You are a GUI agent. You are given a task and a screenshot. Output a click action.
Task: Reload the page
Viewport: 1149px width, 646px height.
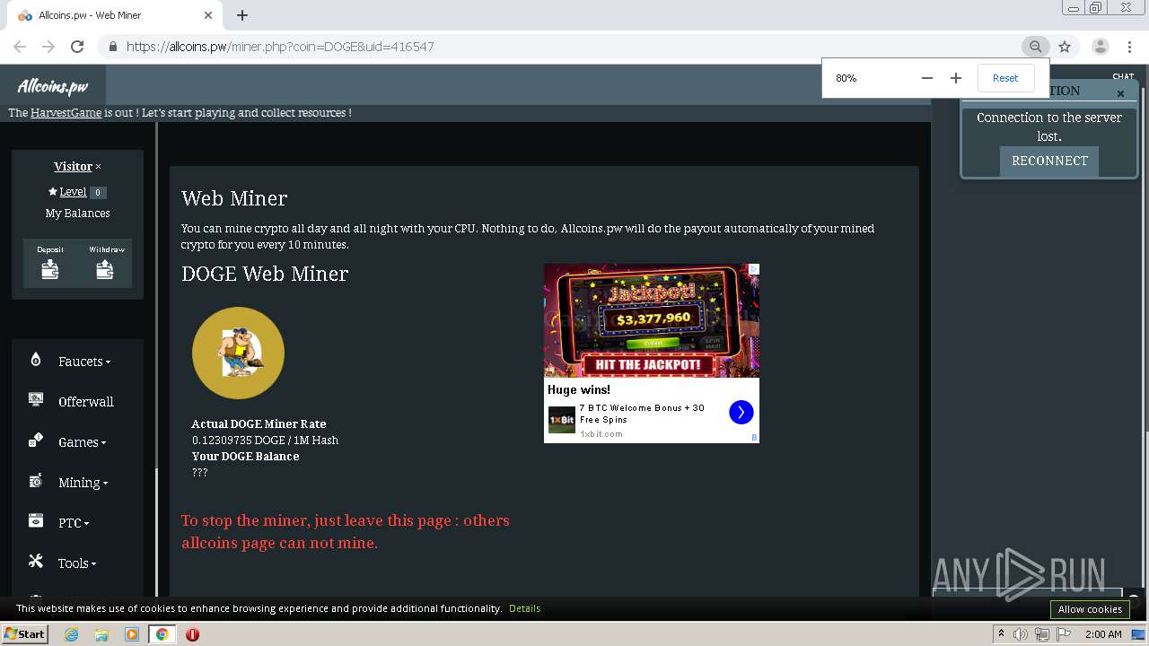coord(77,47)
